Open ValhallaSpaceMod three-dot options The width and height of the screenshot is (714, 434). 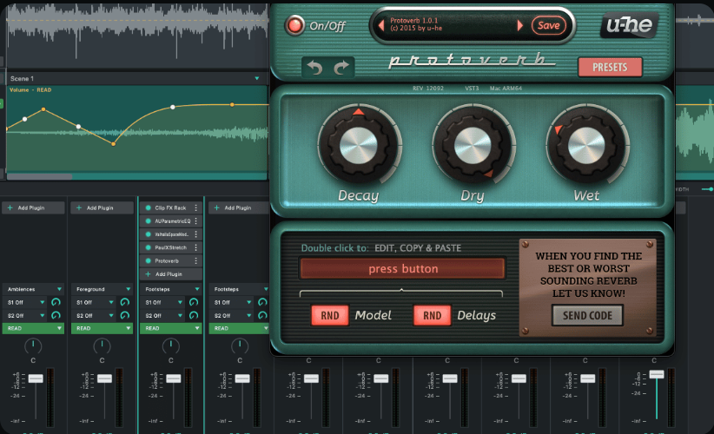195,234
